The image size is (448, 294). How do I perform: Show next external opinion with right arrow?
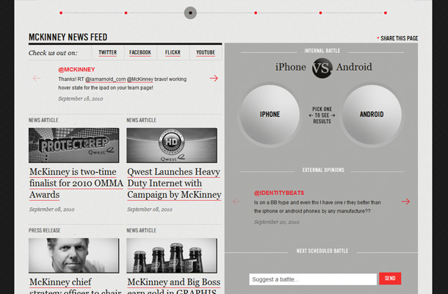coord(405,201)
